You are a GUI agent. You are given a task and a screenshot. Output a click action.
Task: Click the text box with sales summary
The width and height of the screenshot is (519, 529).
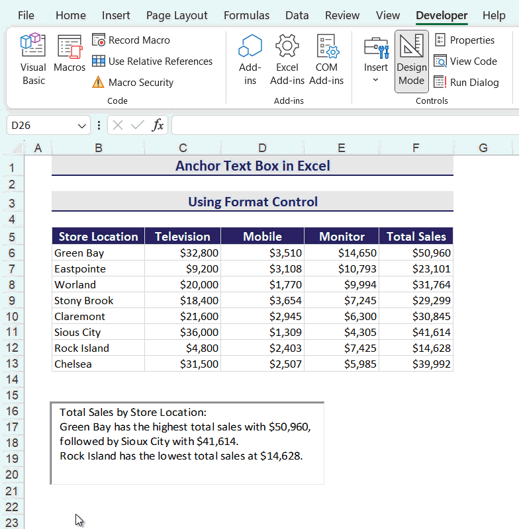[x=187, y=443]
